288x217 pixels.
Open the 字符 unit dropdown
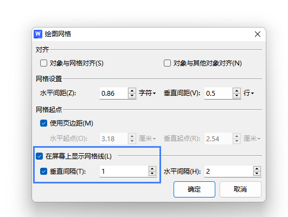148,93
